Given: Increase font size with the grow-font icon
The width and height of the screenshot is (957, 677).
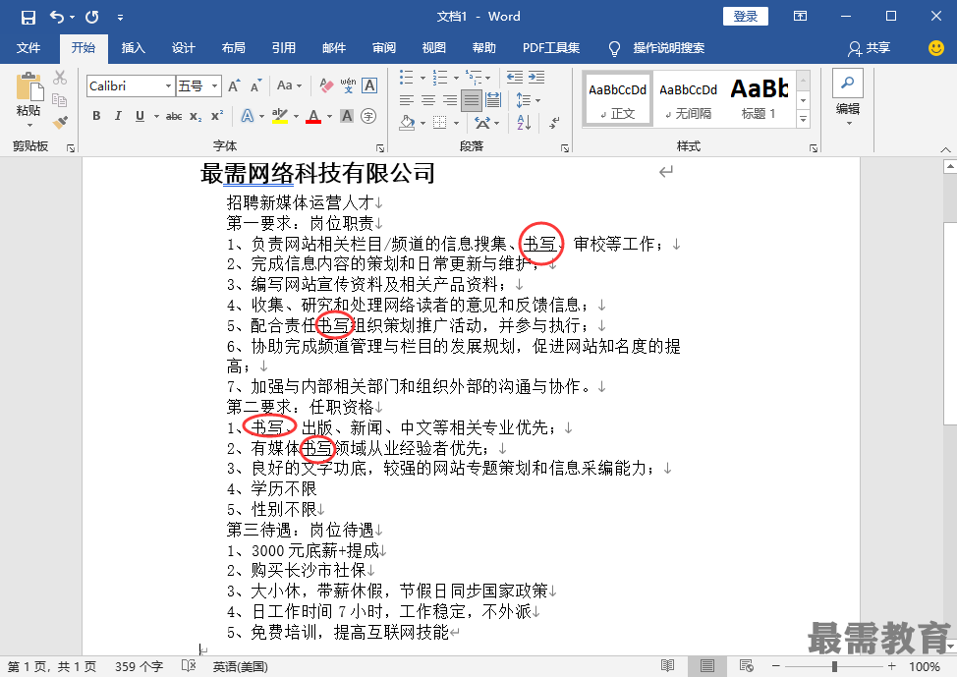Looking at the screenshot, I should [x=234, y=86].
